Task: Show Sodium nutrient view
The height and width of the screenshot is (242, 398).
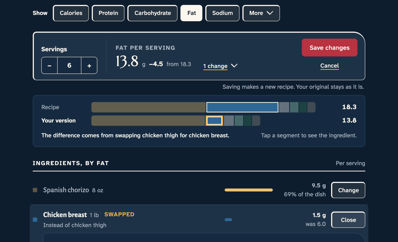Action: (222, 13)
